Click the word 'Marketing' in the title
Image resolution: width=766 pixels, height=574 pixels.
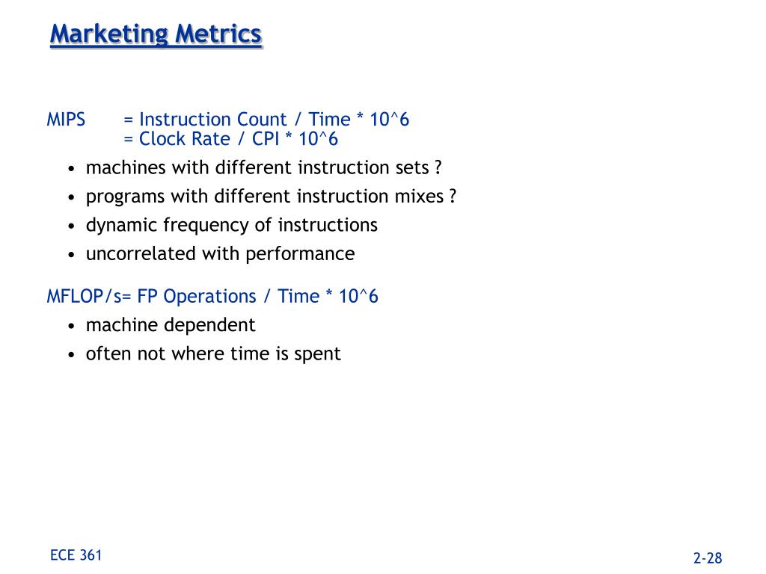109,35
